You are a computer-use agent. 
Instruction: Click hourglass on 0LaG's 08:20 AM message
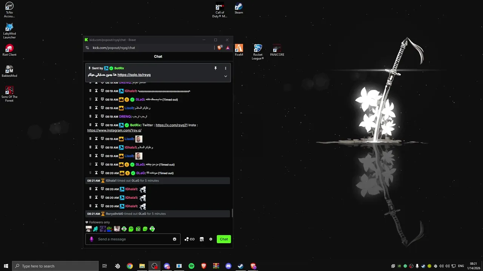(x=96, y=173)
